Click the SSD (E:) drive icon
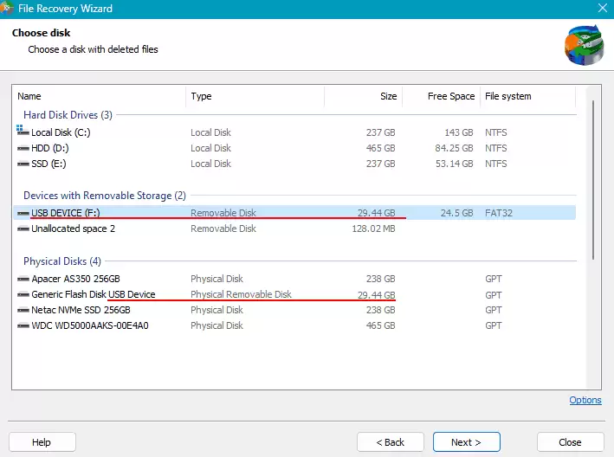This screenshot has width=614, height=457. (23, 164)
